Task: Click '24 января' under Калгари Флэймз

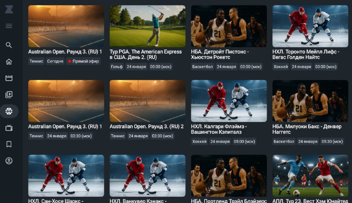Action: pyautogui.click(x=220, y=141)
